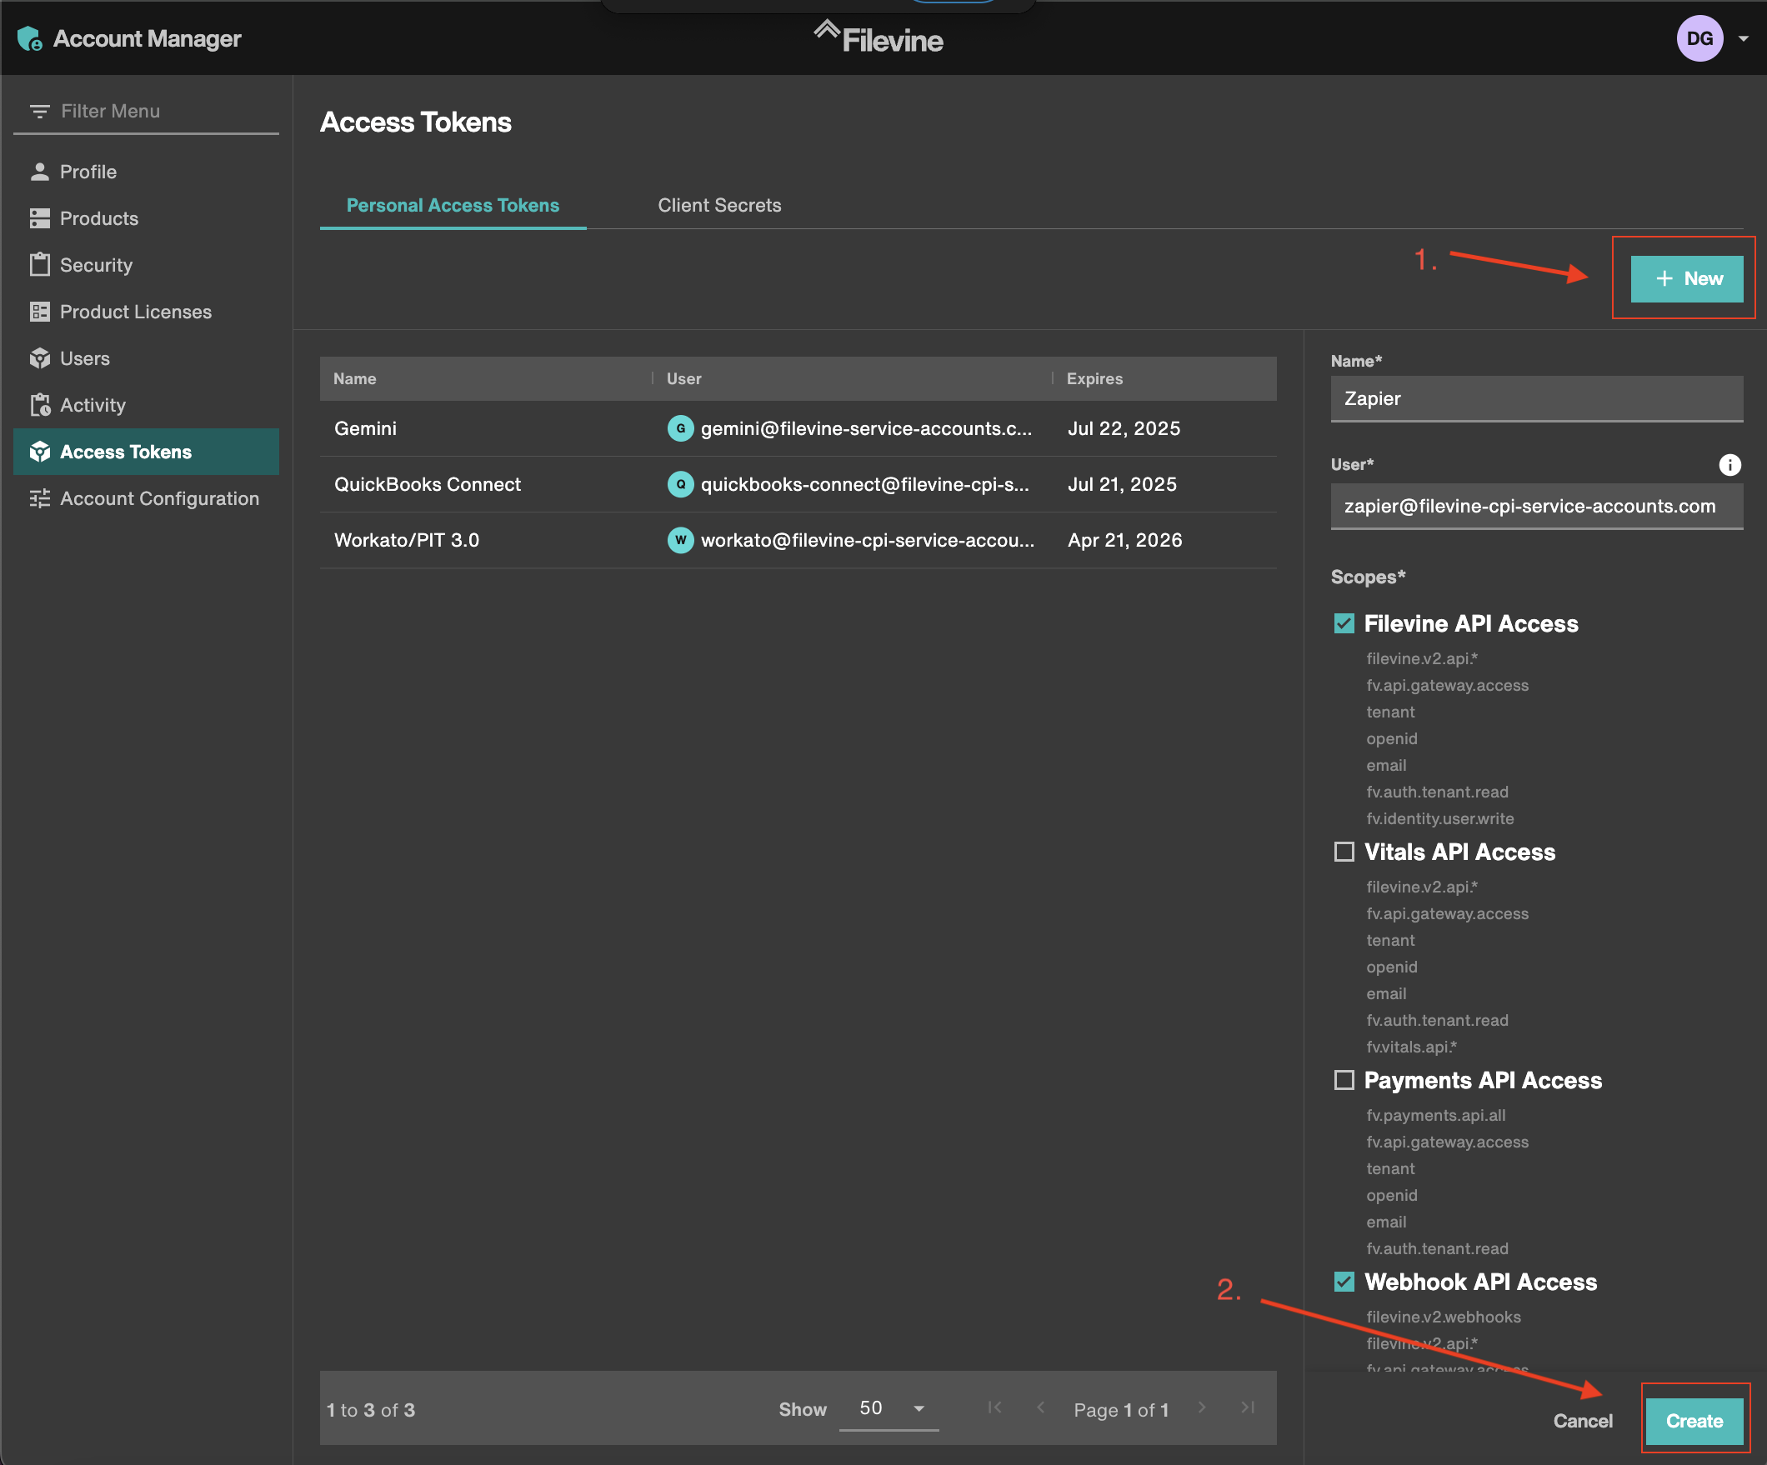Click the New token button
Screen dimensions: 1767x1465
(x=1686, y=278)
